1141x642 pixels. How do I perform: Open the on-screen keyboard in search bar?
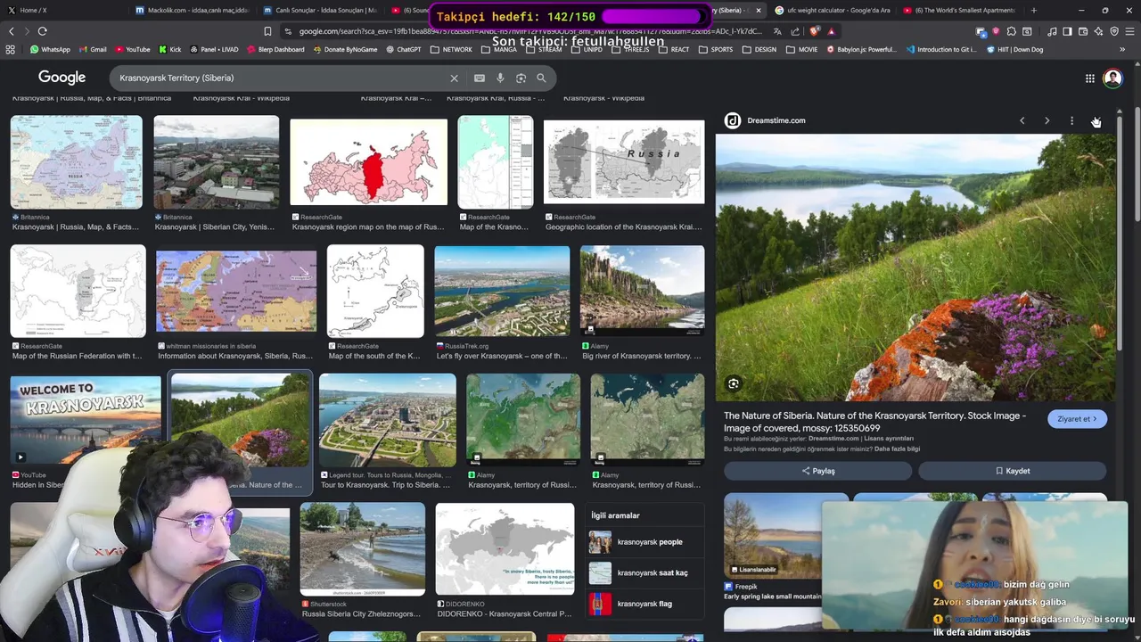coord(480,78)
